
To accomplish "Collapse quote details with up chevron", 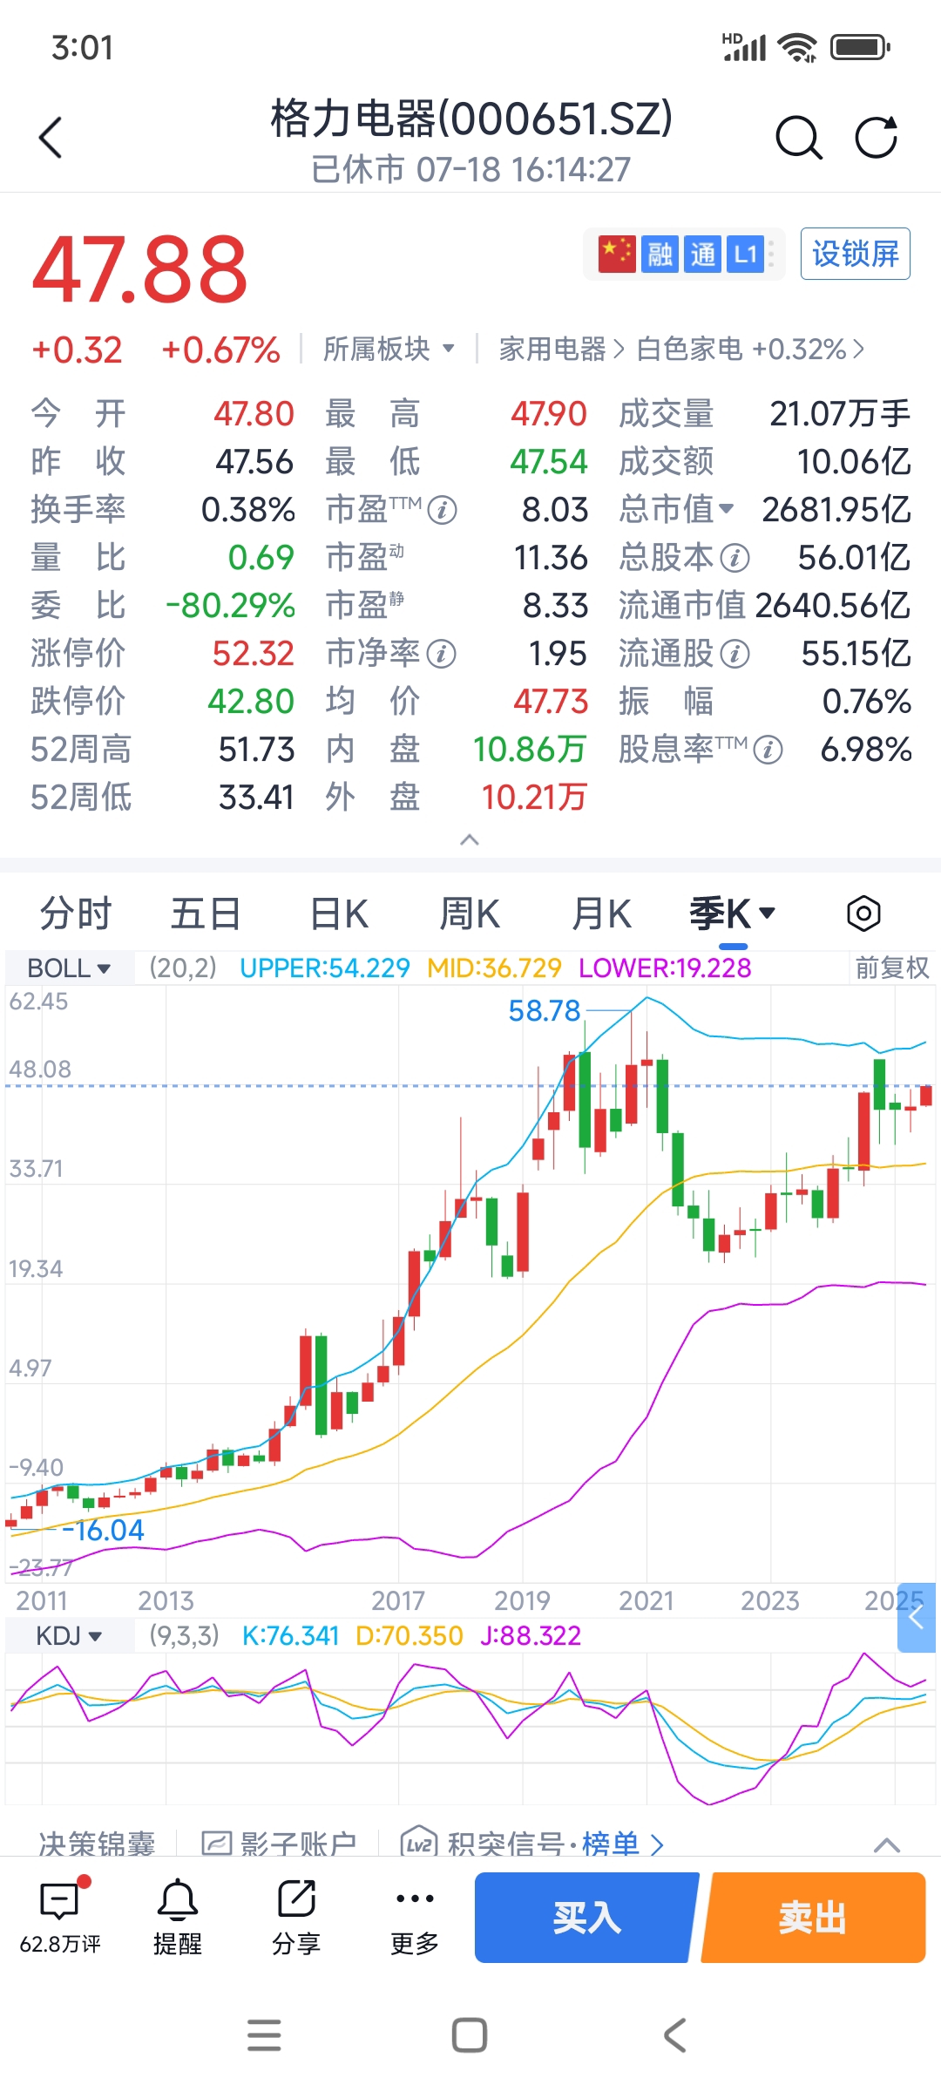I will (470, 839).
